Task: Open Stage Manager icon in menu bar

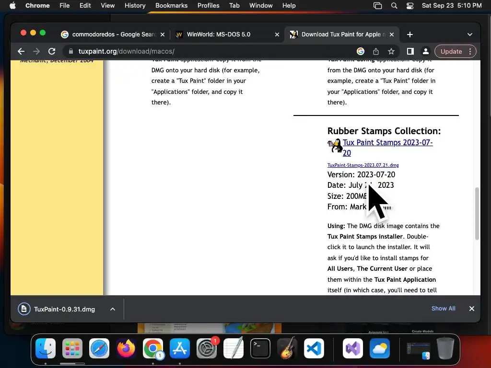Action: (378, 6)
